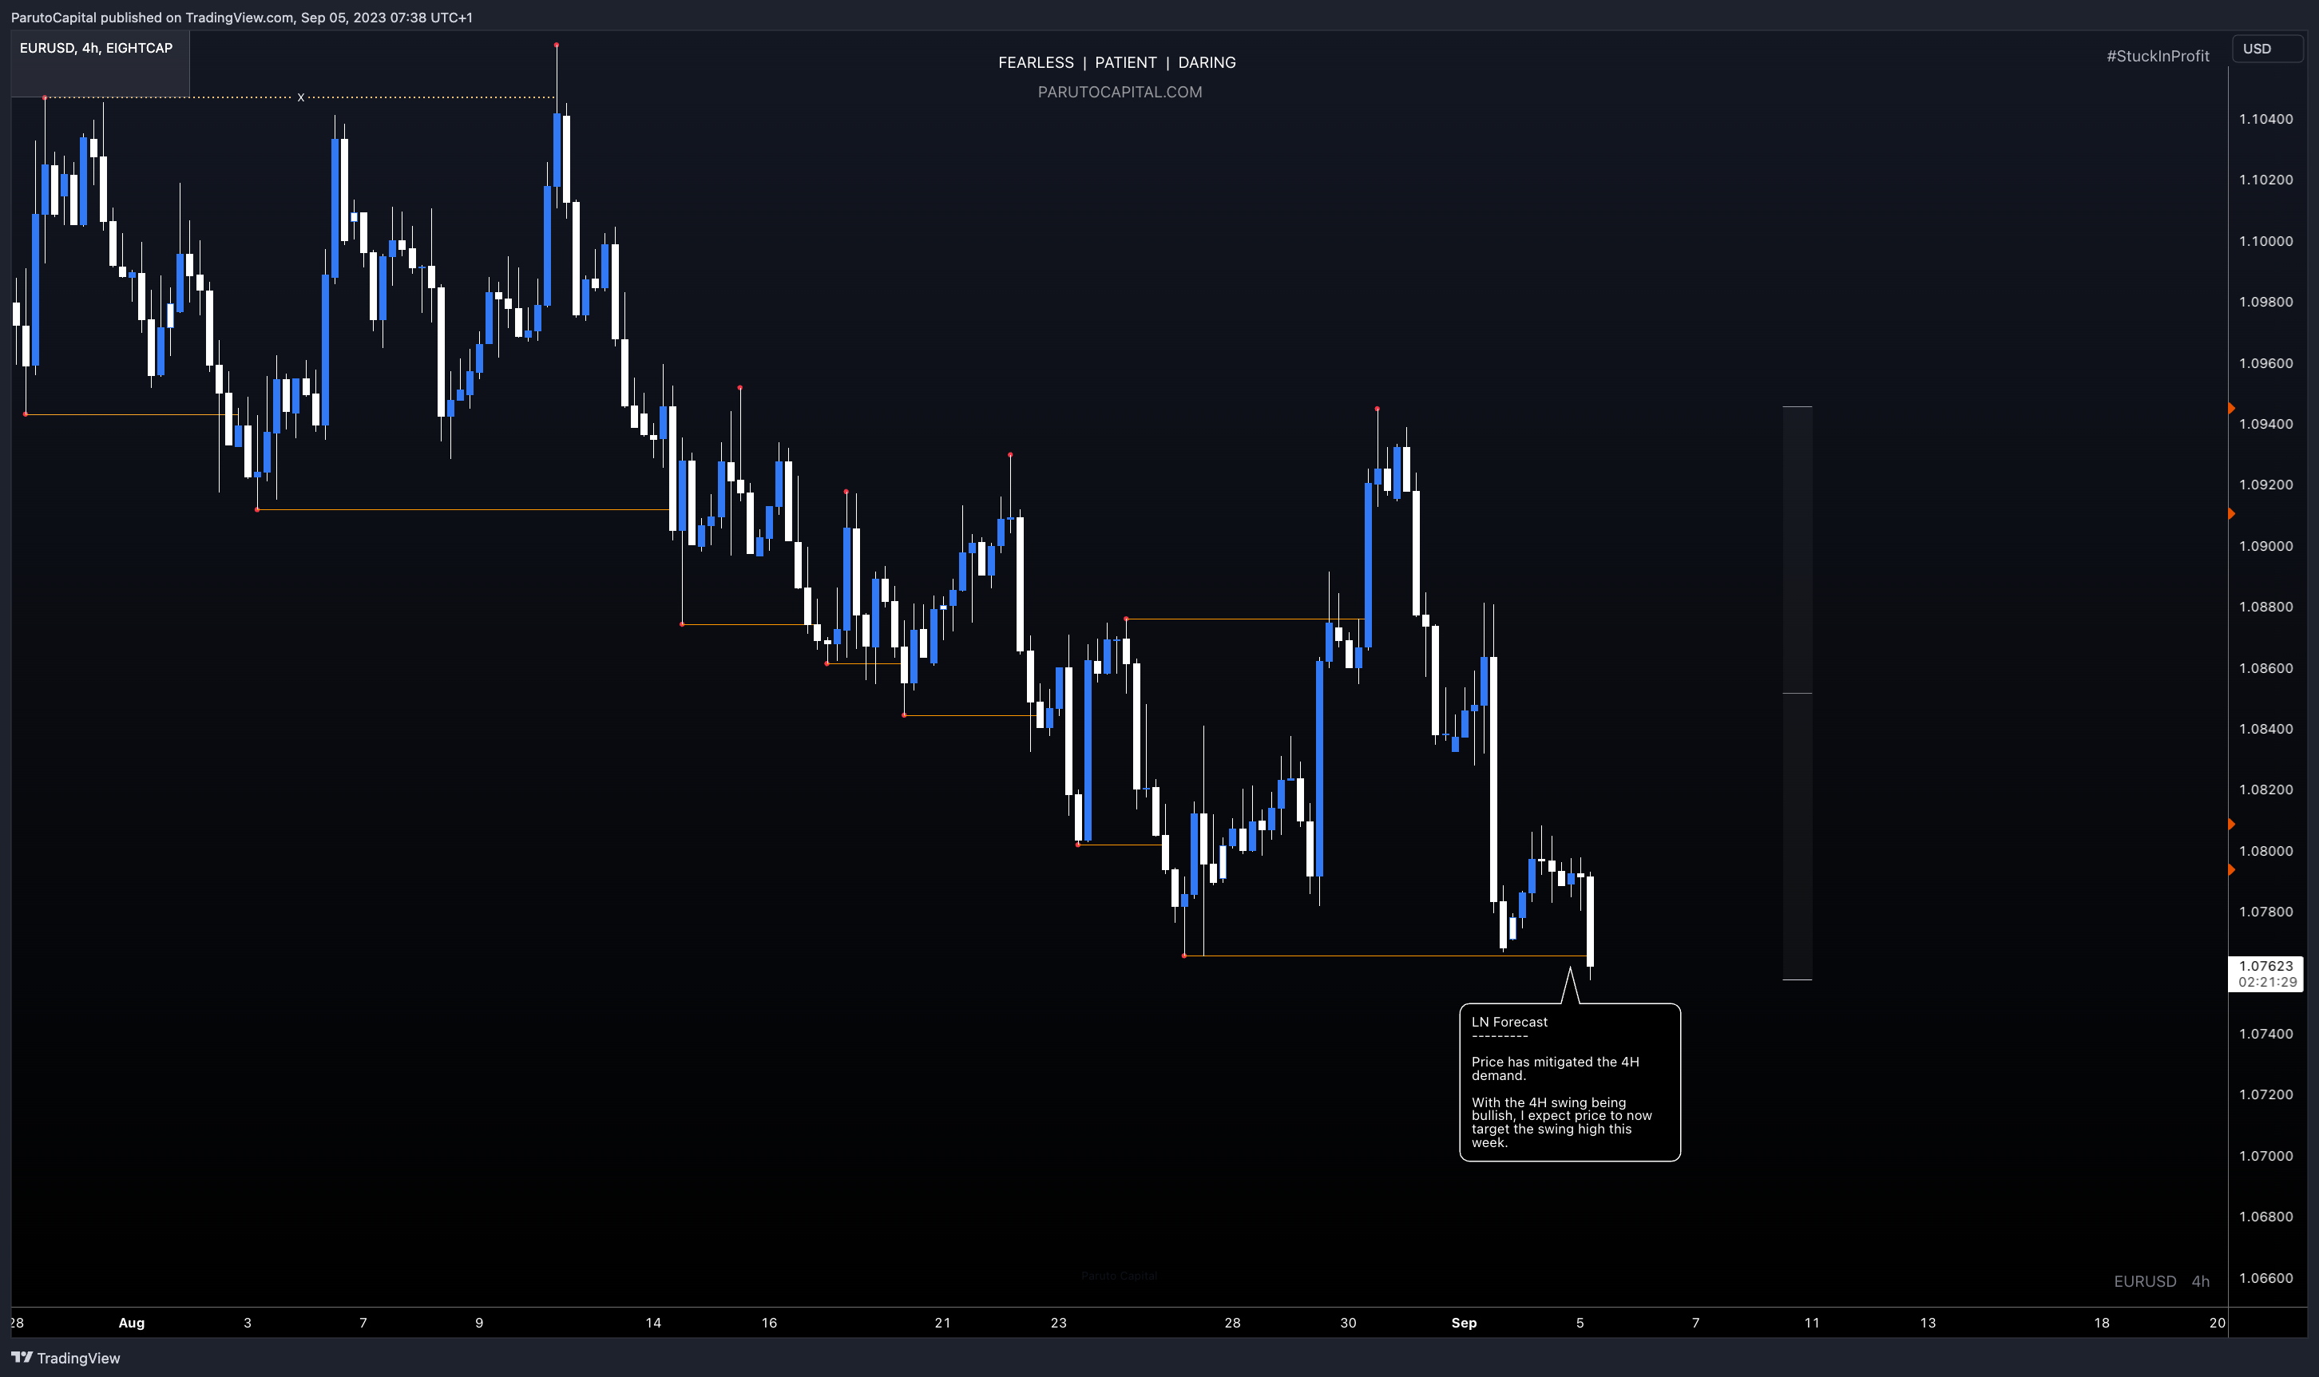Click the 14 date label on time axis
Image resolution: width=2319 pixels, height=1377 pixels.
tap(653, 1322)
